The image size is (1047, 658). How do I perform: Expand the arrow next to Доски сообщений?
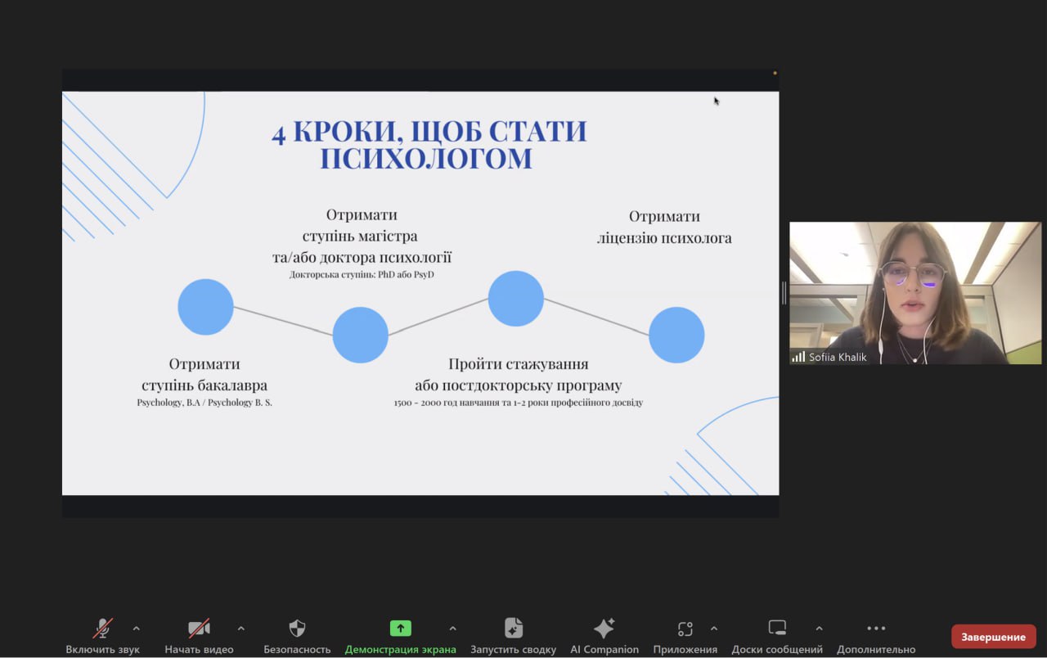click(819, 629)
